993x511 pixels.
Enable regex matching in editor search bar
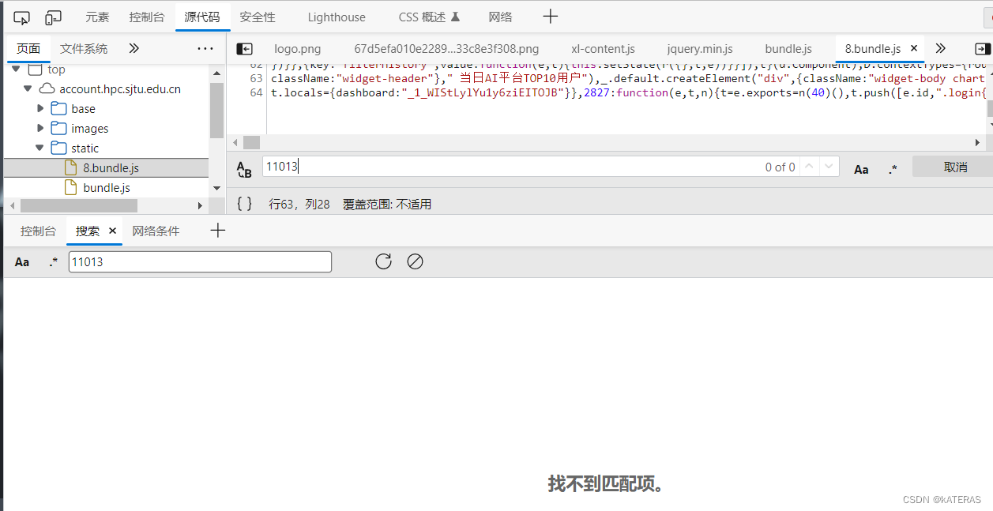coord(893,168)
